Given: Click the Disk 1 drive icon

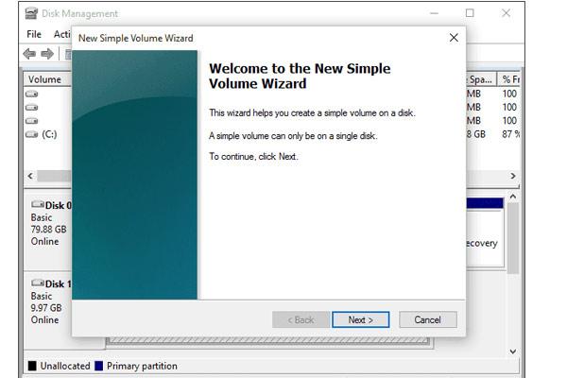Looking at the screenshot, I should pyautogui.click(x=38, y=283).
